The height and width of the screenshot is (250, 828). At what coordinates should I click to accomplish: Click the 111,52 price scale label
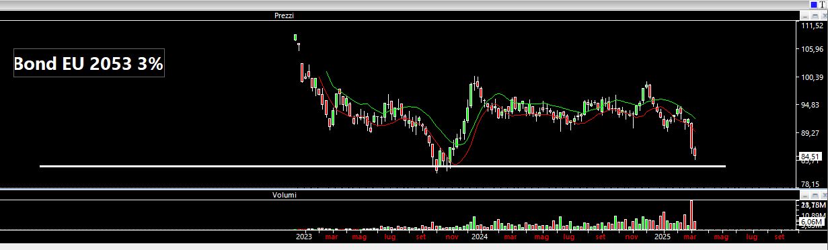coord(813,26)
